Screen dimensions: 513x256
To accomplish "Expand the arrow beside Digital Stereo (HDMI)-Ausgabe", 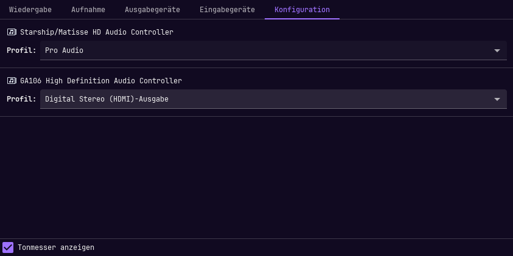I will click(497, 99).
